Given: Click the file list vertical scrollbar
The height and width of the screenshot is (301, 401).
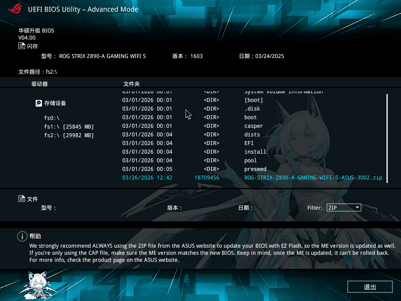Looking at the screenshot, I should tap(387, 138).
